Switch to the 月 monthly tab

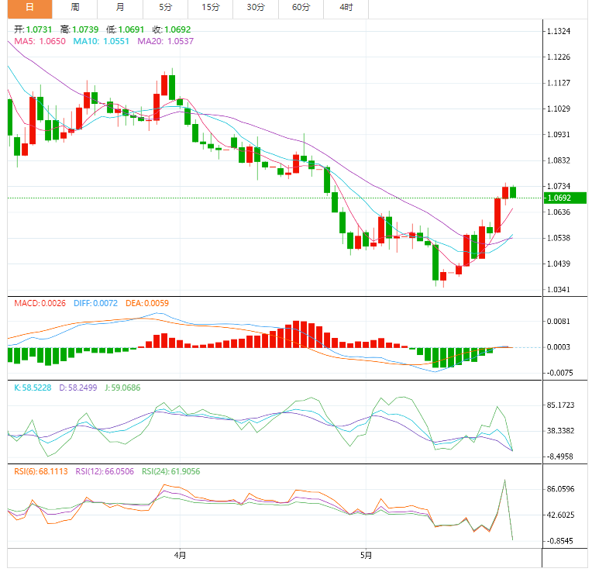(x=120, y=8)
